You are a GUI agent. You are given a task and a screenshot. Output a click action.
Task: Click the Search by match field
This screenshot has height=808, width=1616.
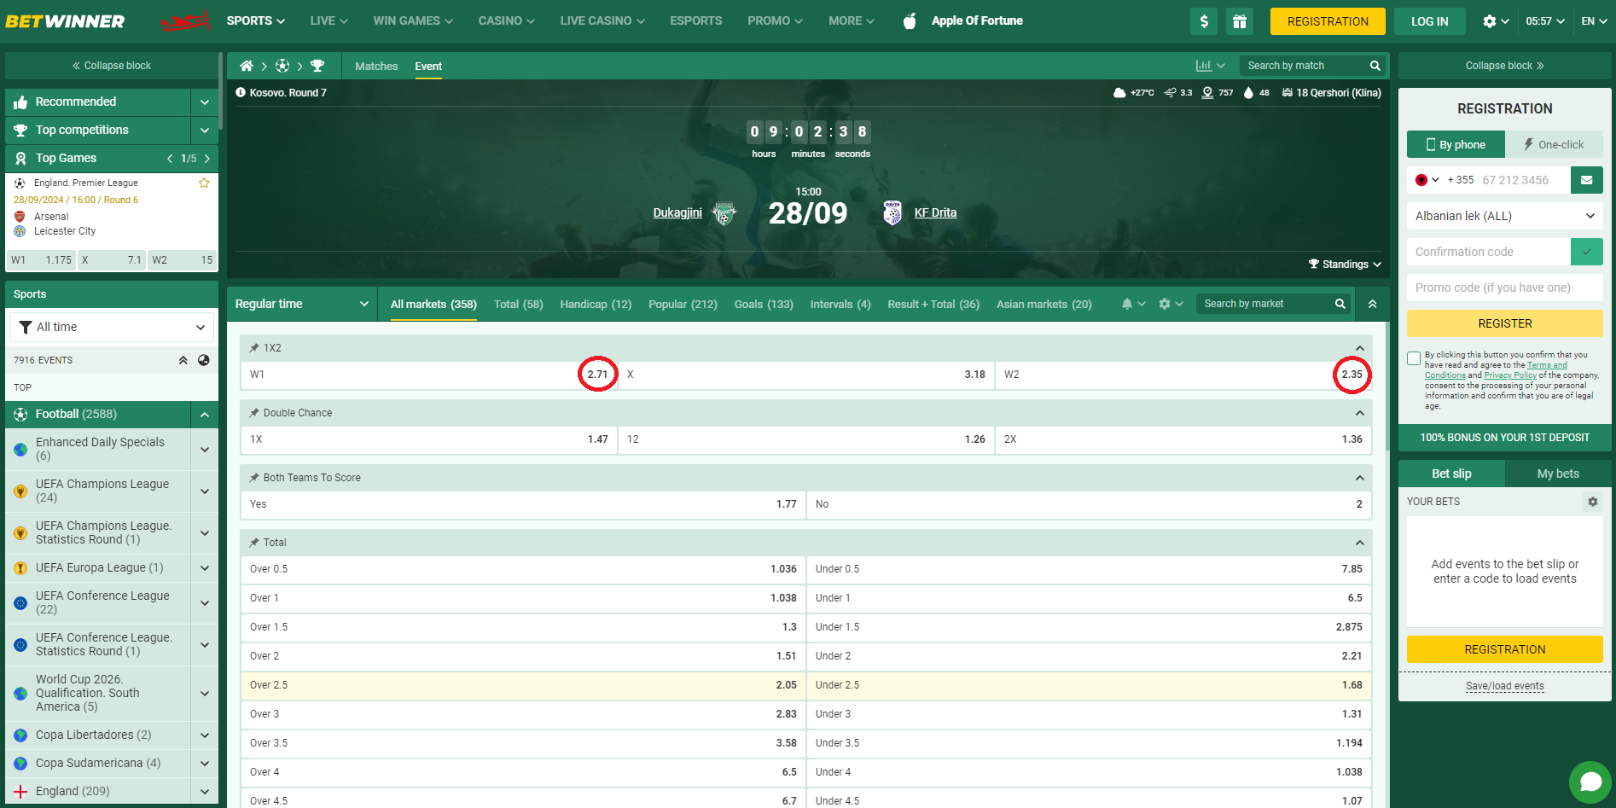tap(1304, 66)
